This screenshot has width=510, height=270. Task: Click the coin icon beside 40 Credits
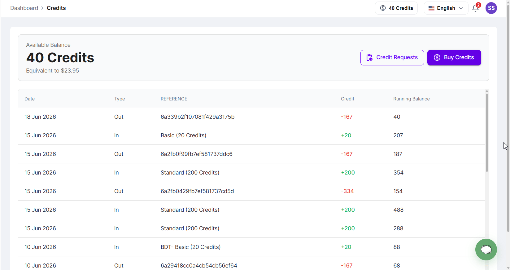383,8
